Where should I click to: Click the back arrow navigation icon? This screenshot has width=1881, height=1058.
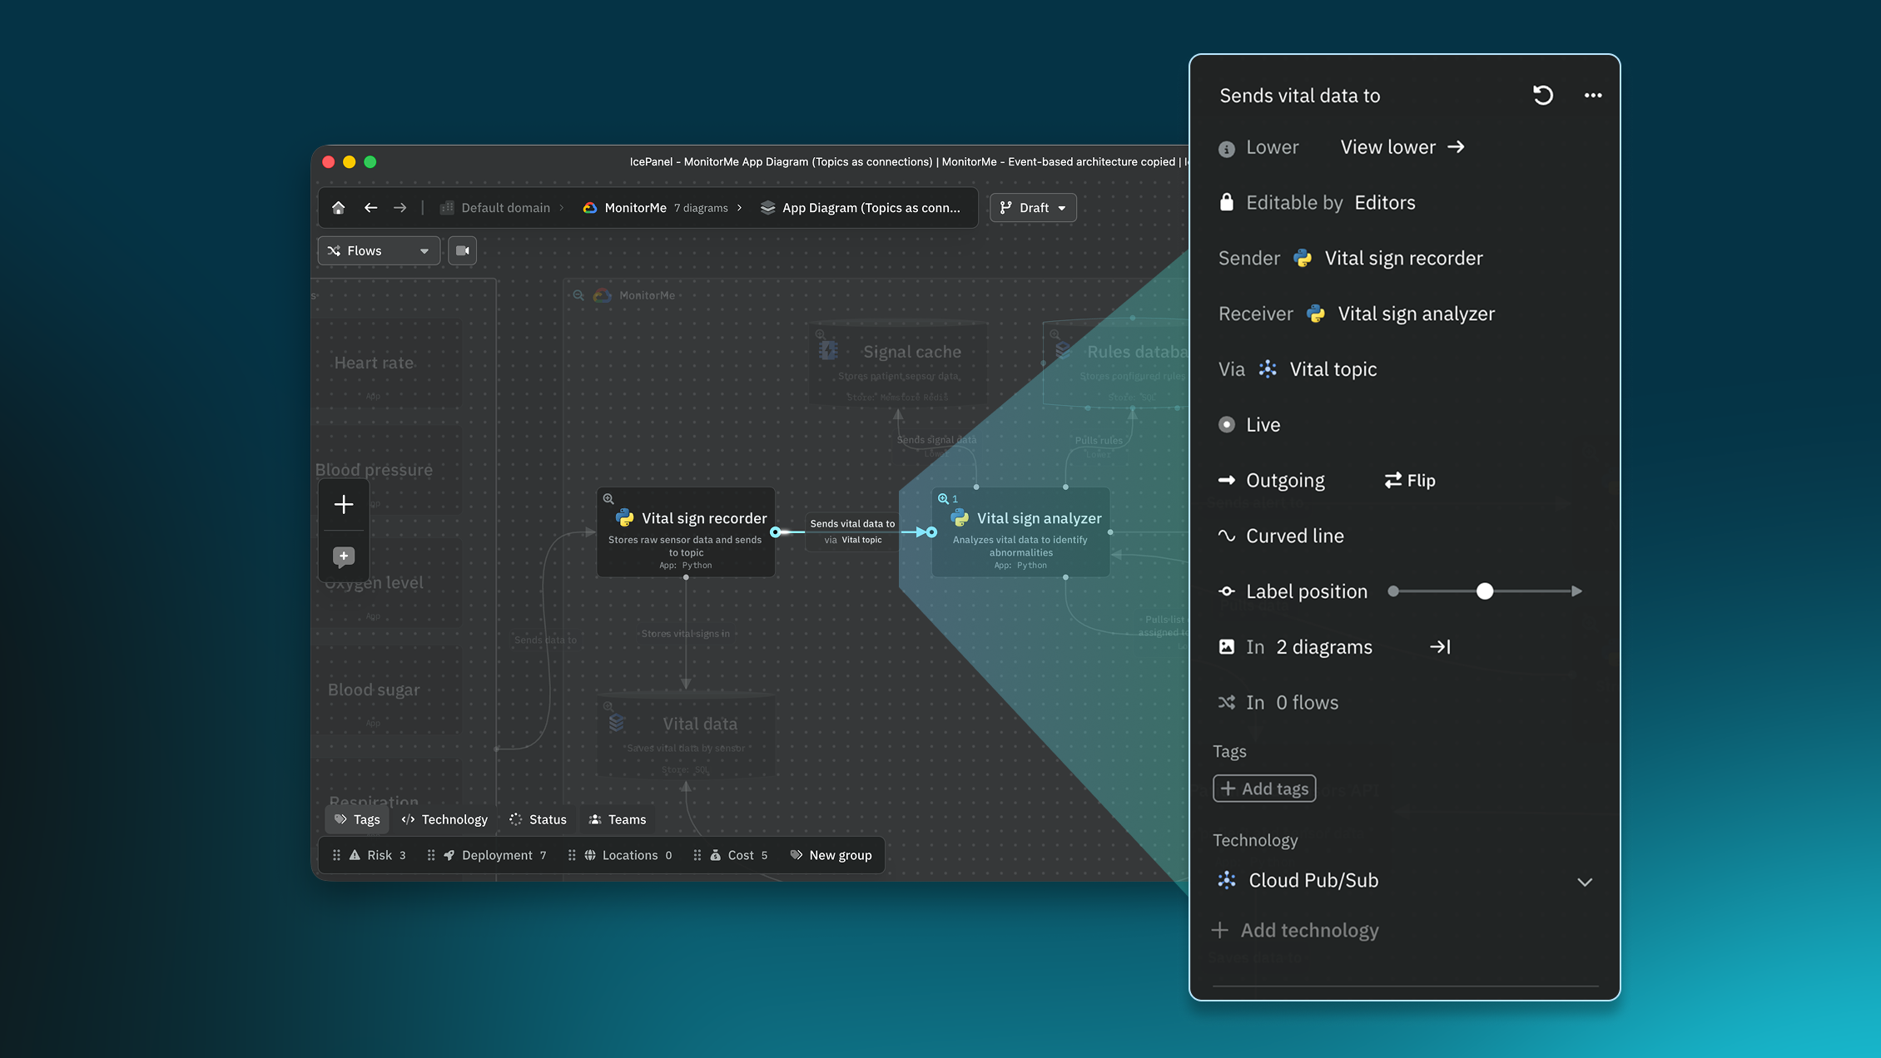(x=370, y=208)
